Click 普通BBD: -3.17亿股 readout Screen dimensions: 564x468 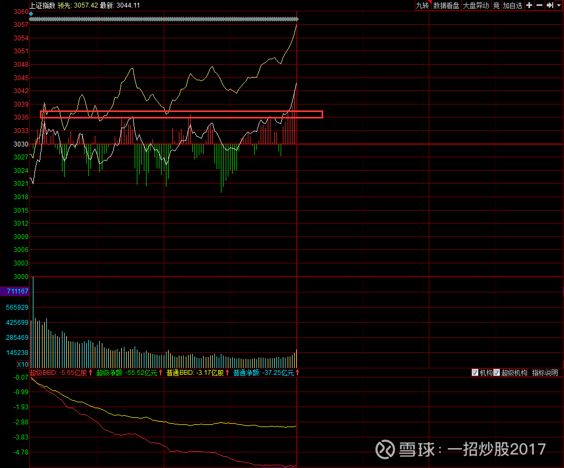point(195,373)
